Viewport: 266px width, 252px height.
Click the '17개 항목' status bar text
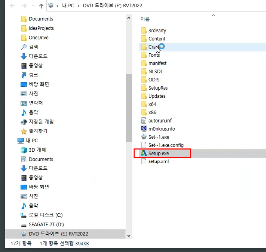coord(21,243)
